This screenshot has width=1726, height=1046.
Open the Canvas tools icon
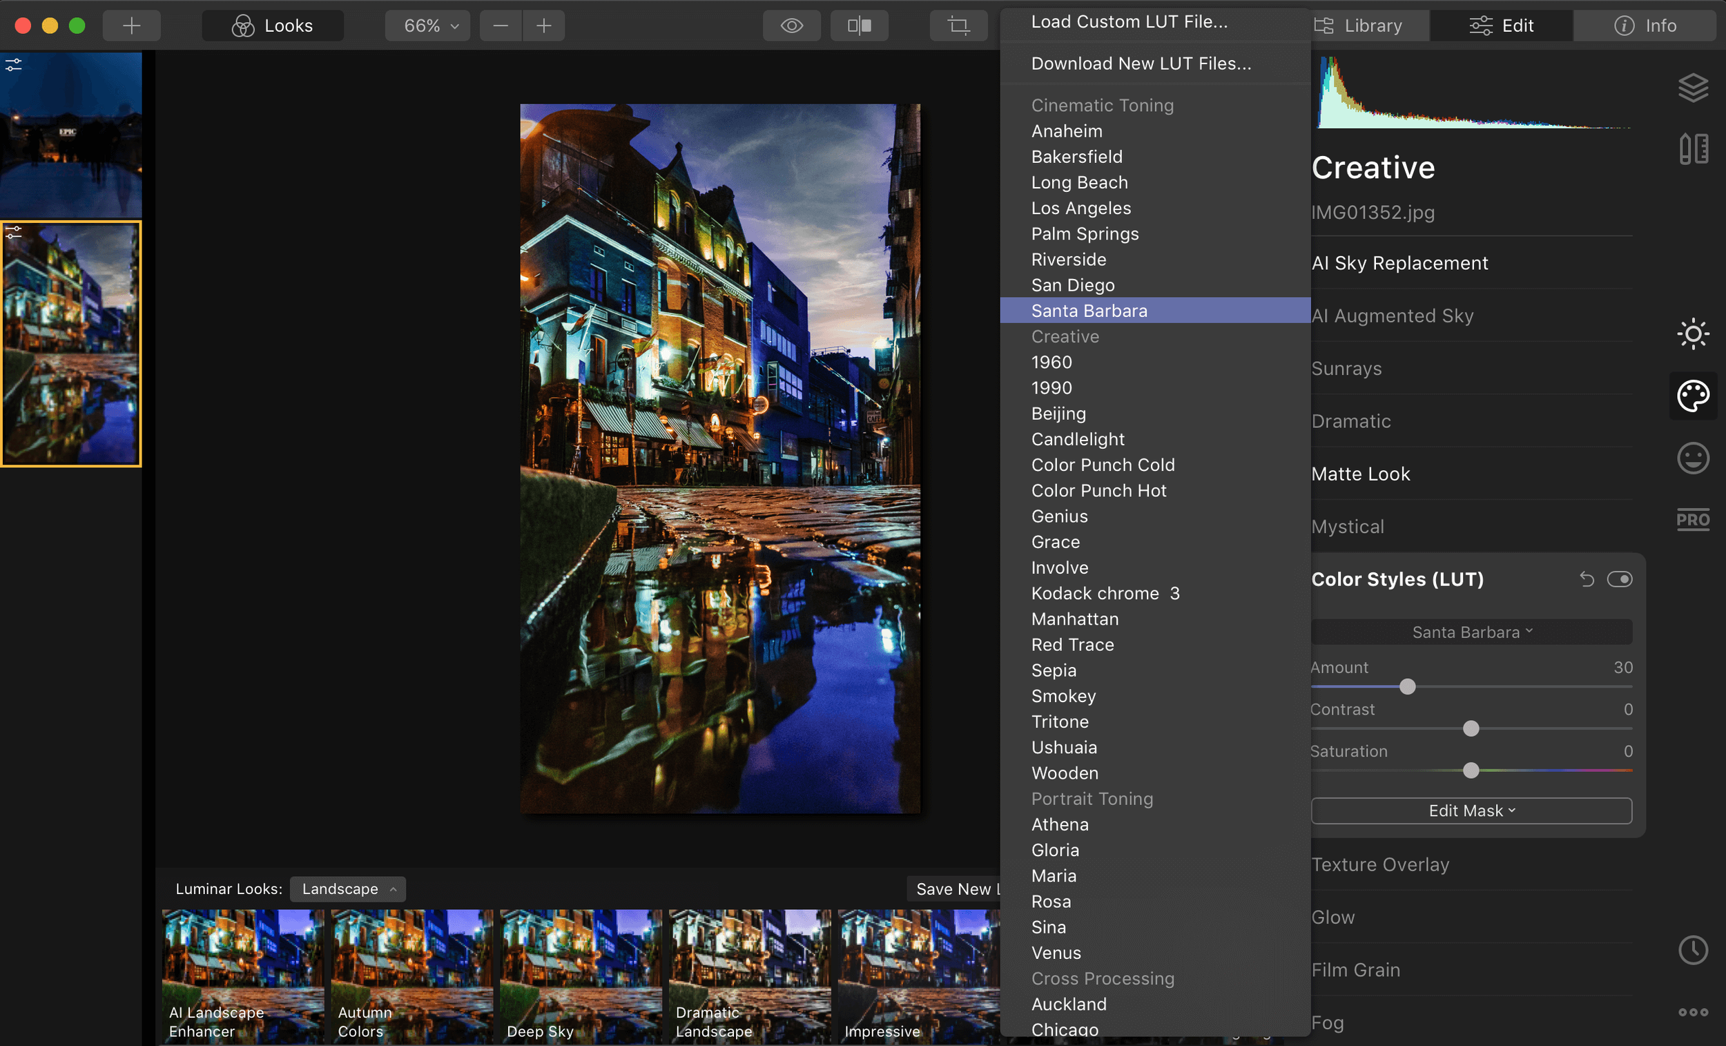[1692, 148]
